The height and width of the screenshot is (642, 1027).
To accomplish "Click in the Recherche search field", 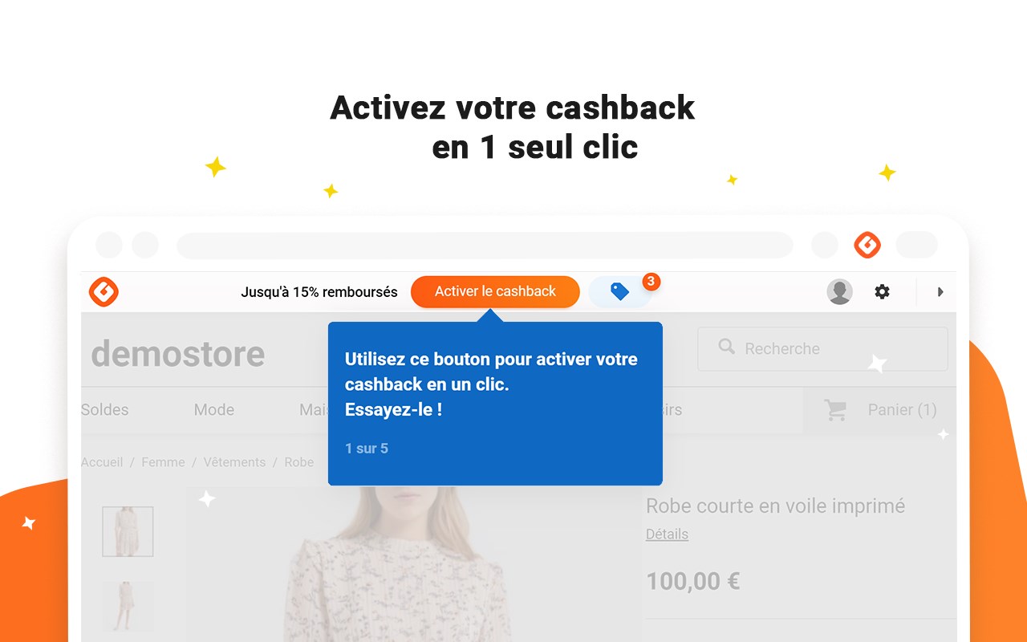I will 822,349.
